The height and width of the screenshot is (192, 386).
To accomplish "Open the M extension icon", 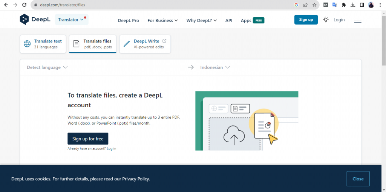I will pos(326,5).
